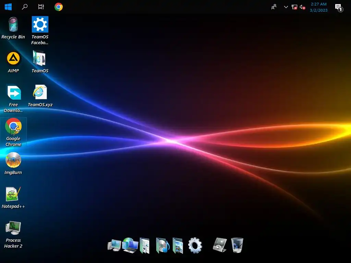Image resolution: width=351 pixels, height=263 pixels.
Task: Select the Process Hacker 2 icon
Action: point(13,234)
